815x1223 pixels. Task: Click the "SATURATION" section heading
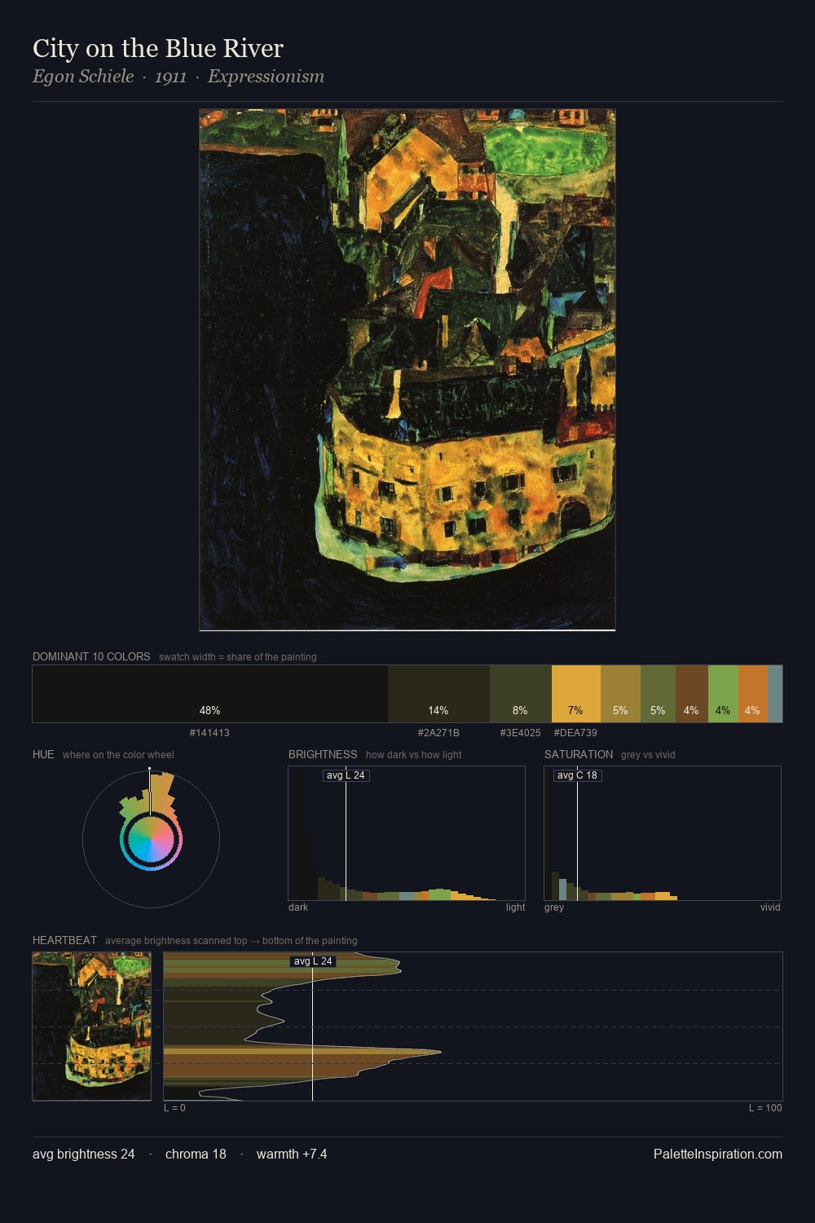579,754
